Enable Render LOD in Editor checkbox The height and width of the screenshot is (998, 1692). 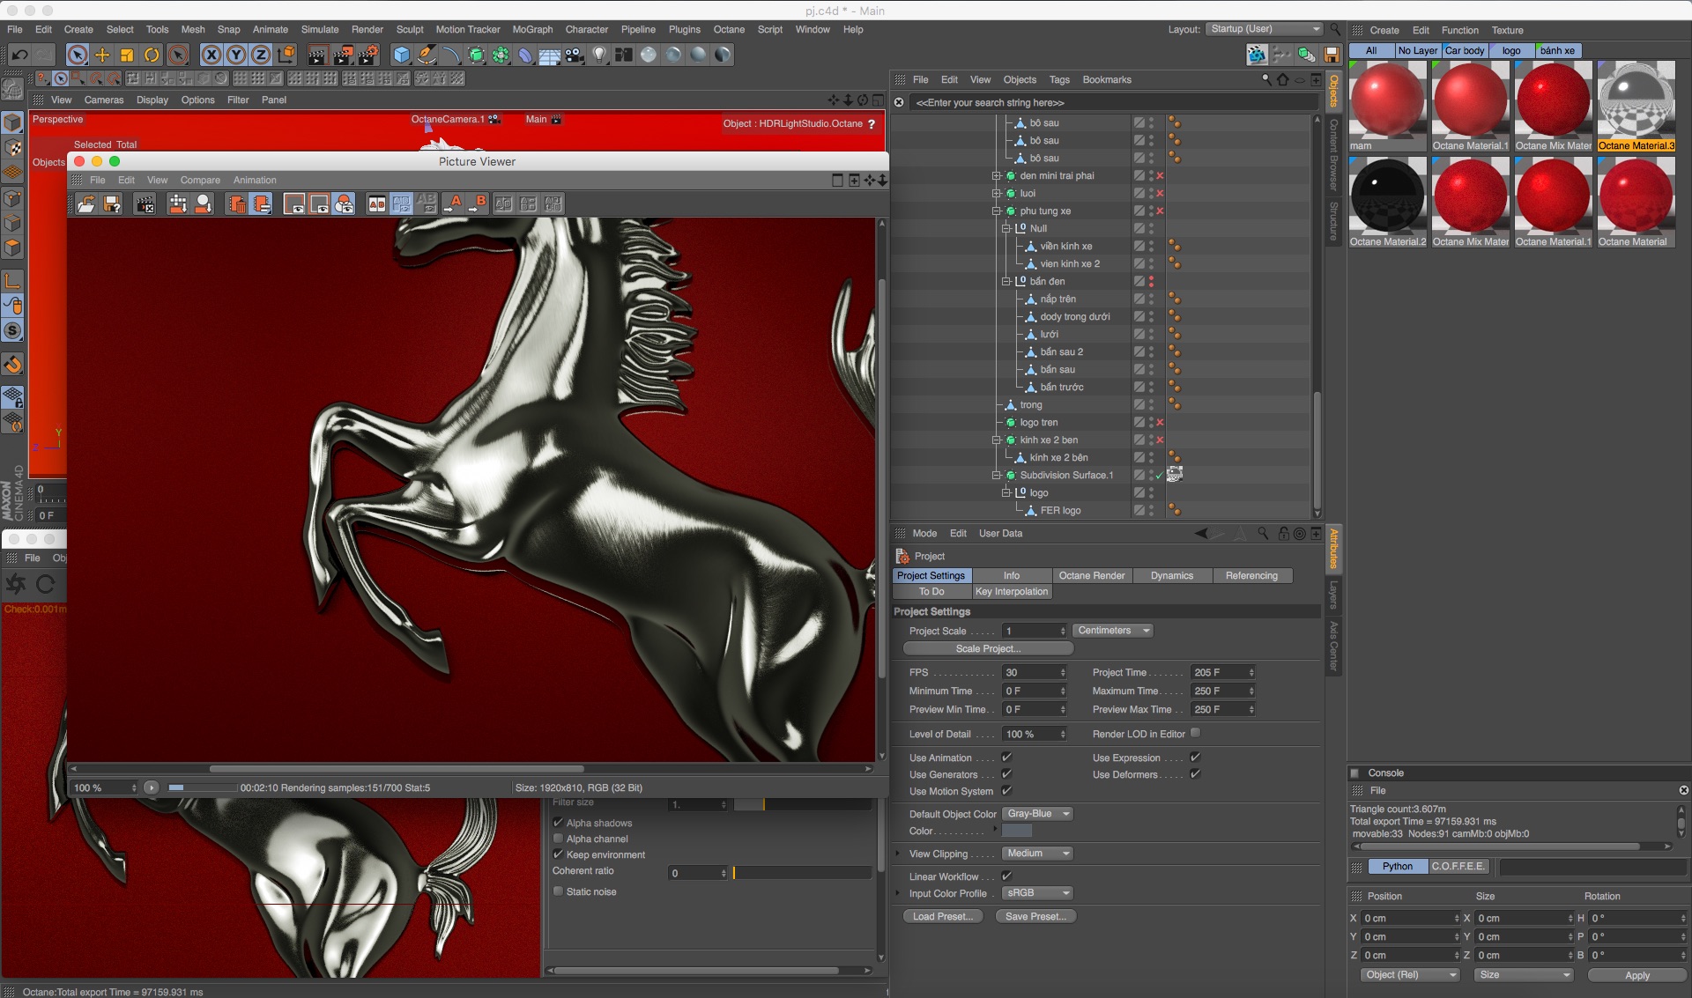click(x=1195, y=733)
